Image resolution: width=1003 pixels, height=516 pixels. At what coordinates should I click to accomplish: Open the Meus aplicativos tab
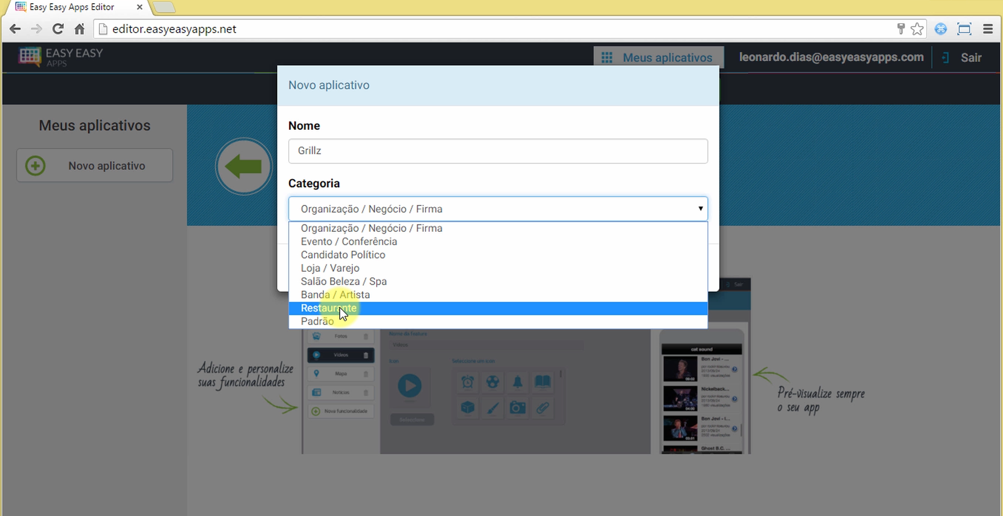pos(658,57)
